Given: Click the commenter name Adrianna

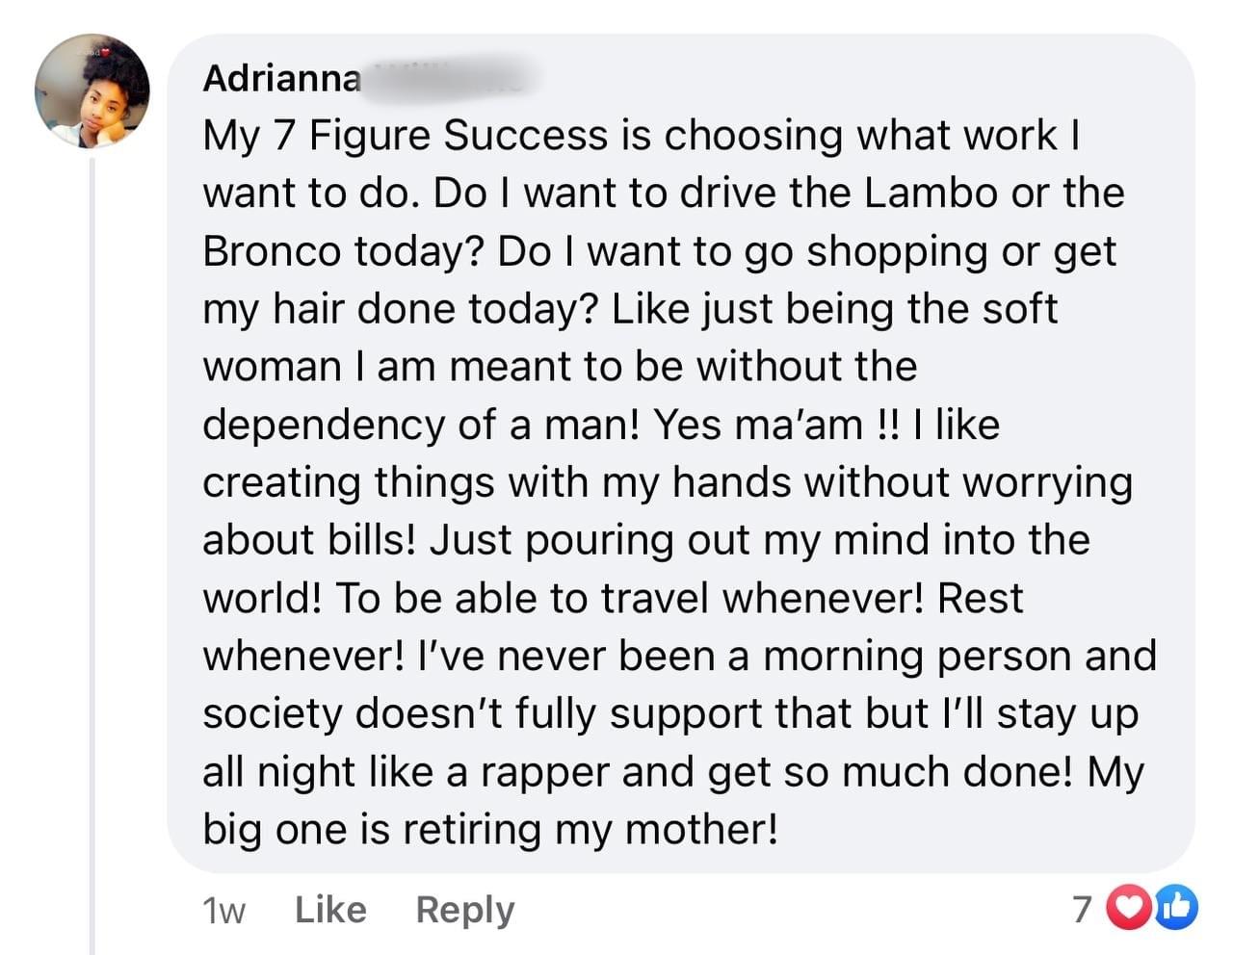Looking at the screenshot, I should pos(281,78).
